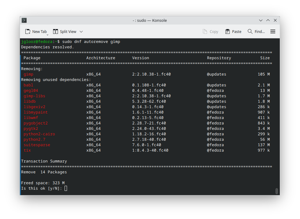Screen dimensions: 300x219
Task: Click the cursor after 'Is this ok [y/N]:'
Action: (66, 188)
